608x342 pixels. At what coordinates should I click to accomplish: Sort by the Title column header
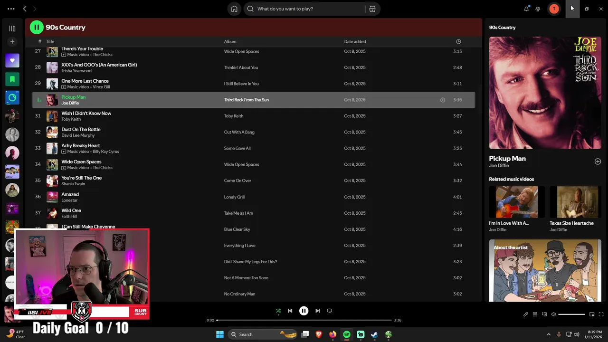[50, 42]
